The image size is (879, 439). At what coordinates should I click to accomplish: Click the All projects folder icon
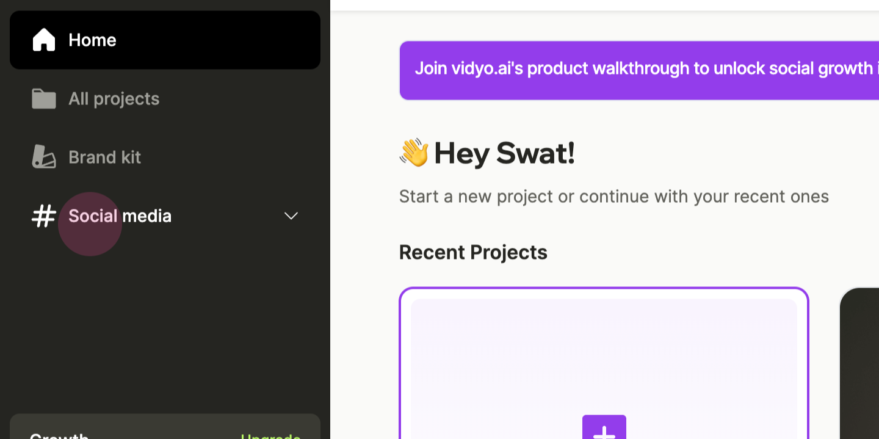point(43,98)
